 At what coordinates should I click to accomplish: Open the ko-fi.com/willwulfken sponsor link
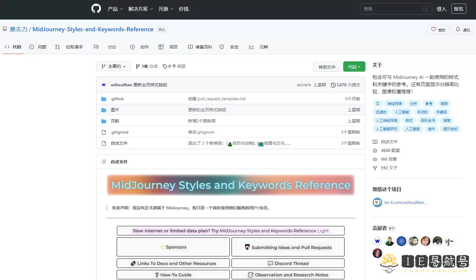pos(406,202)
